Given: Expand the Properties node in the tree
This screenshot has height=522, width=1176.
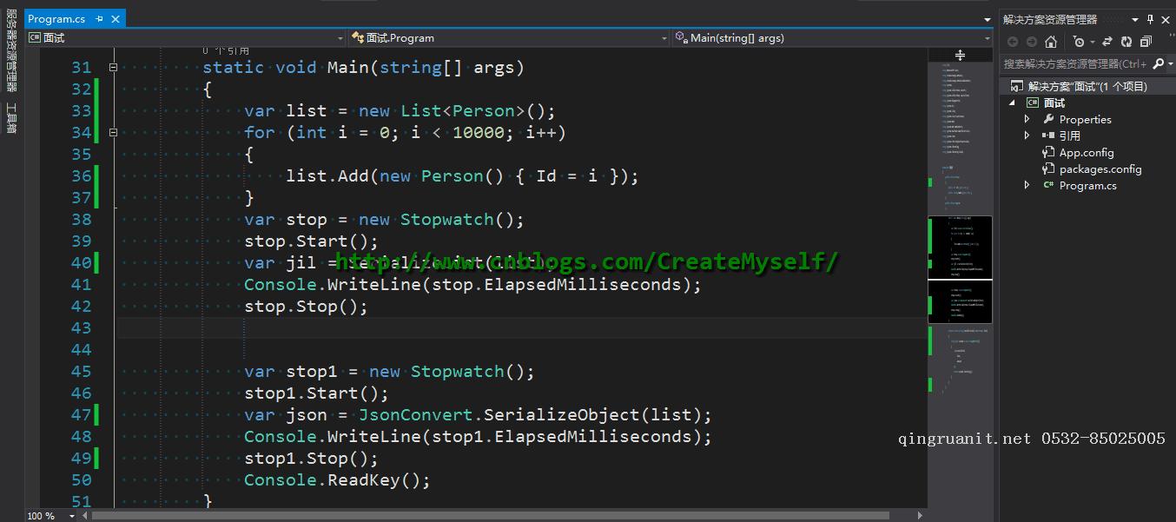Looking at the screenshot, I should pos(1027,120).
